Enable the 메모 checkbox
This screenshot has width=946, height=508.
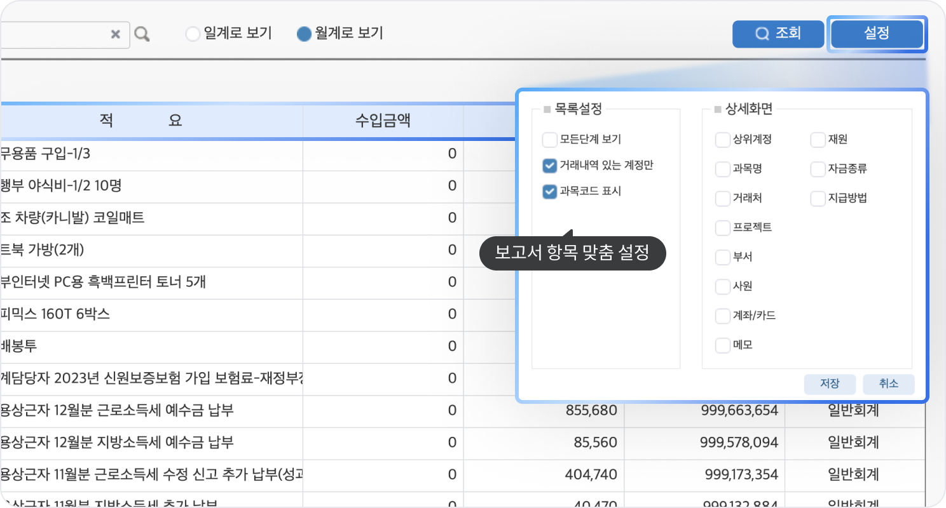click(722, 345)
